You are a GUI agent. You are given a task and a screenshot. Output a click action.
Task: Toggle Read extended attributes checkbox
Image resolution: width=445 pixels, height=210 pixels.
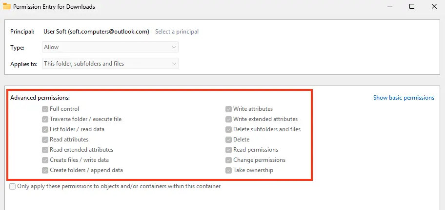pyautogui.click(x=45, y=150)
